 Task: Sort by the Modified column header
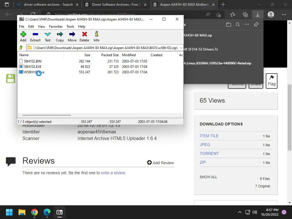pyautogui.click(x=134, y=55)
